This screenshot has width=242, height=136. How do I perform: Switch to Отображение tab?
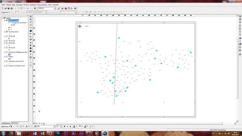pyautogui.click(x=6, y=123)
